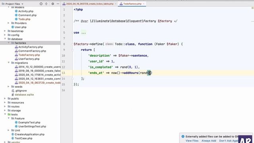Collapse the tests folder

coord(5,114)
